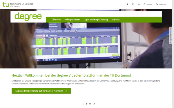This screenshot has width=174, height=108.
Task: Open the Videoplattform menu item
Action: tap(72, 20)
